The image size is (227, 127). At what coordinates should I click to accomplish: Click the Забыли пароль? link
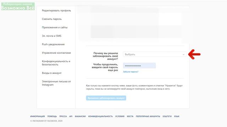[131, 72]
